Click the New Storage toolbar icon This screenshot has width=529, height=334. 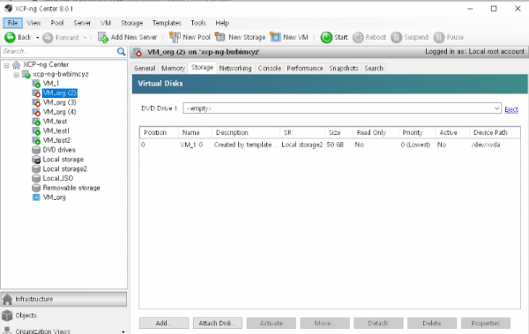(220, 37)
